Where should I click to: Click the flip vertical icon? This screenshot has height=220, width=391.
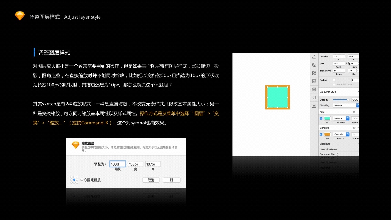[356, 71]
